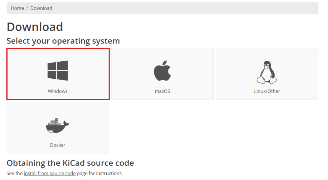Select the Windows text label

click(x=58, y=91)
